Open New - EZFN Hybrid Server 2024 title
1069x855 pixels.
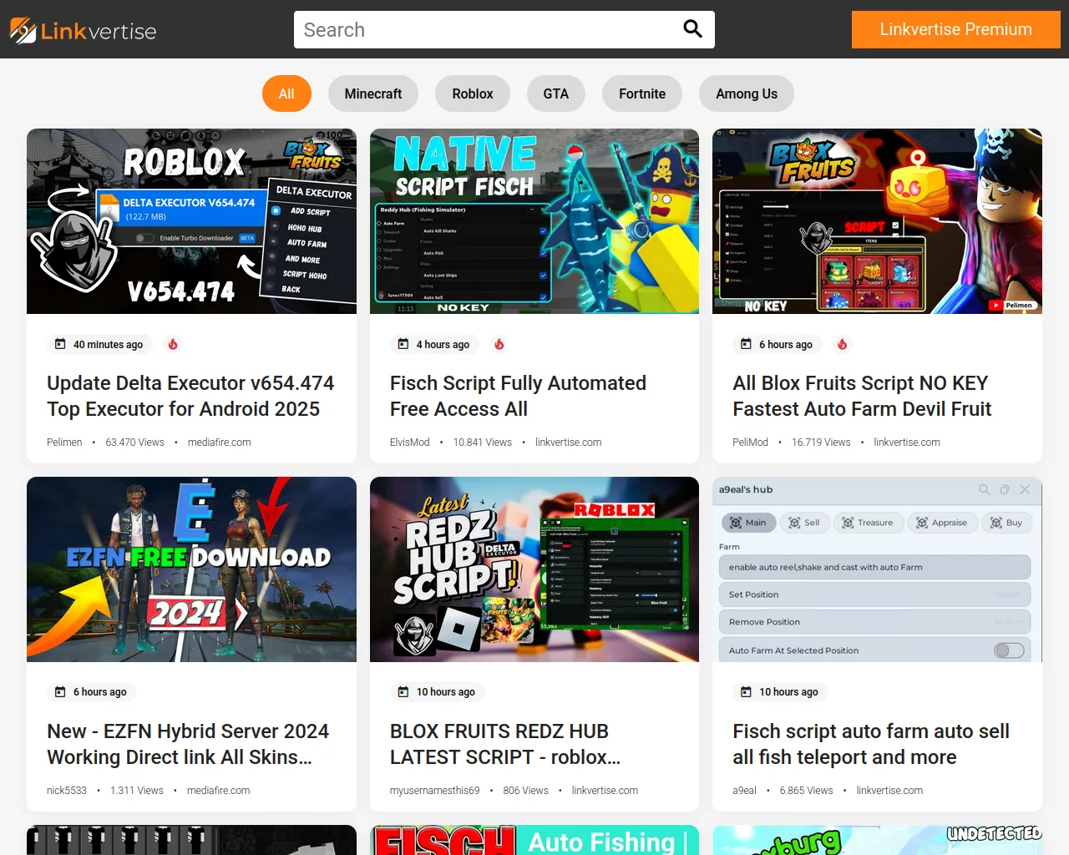point(188,744)
